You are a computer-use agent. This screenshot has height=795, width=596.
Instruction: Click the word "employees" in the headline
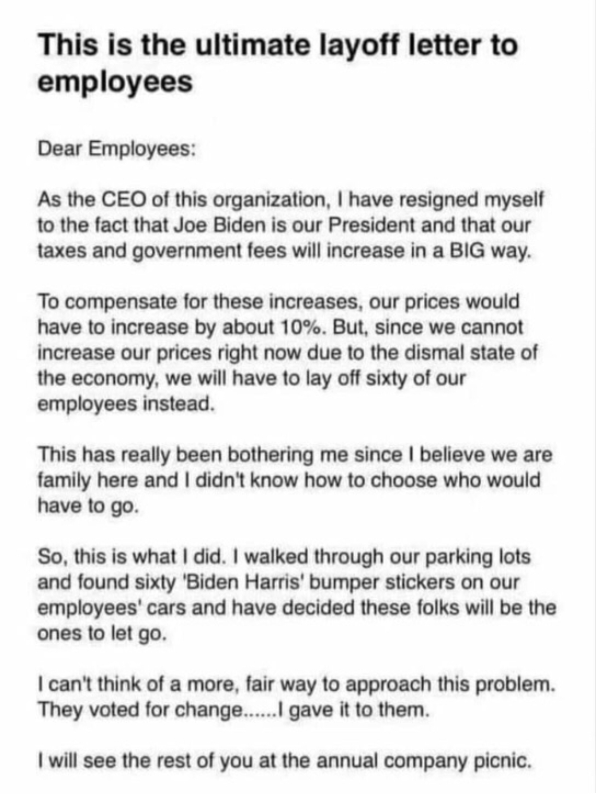(115, 82)
